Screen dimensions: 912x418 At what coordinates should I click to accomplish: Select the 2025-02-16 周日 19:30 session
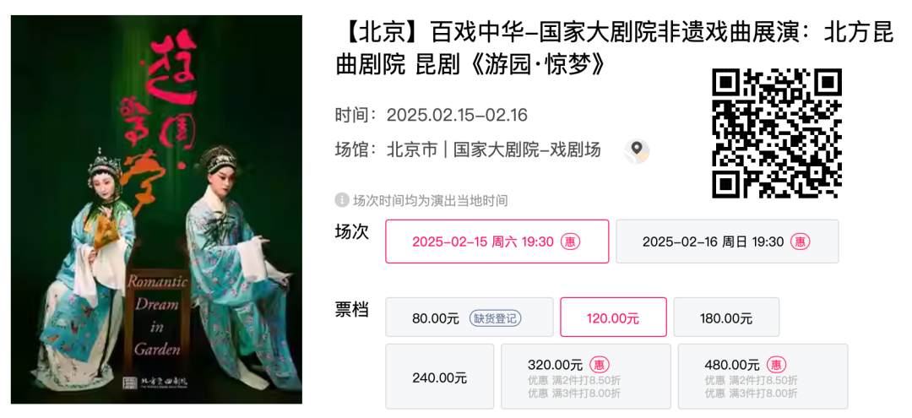coord(727,242)
